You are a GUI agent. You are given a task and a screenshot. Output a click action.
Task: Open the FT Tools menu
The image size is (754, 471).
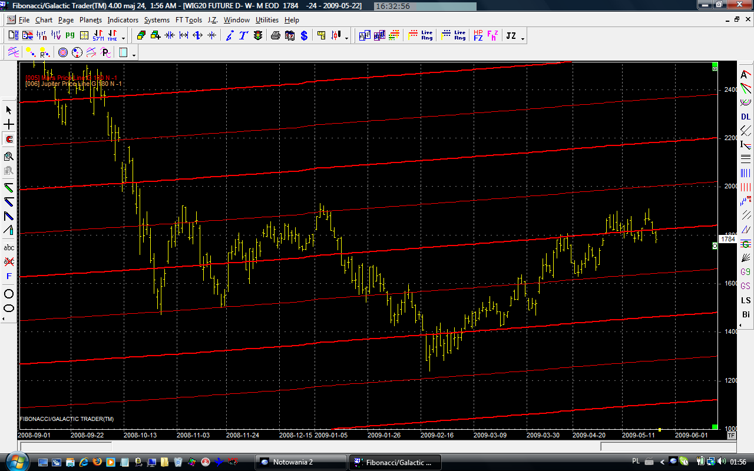coord(188,20)
